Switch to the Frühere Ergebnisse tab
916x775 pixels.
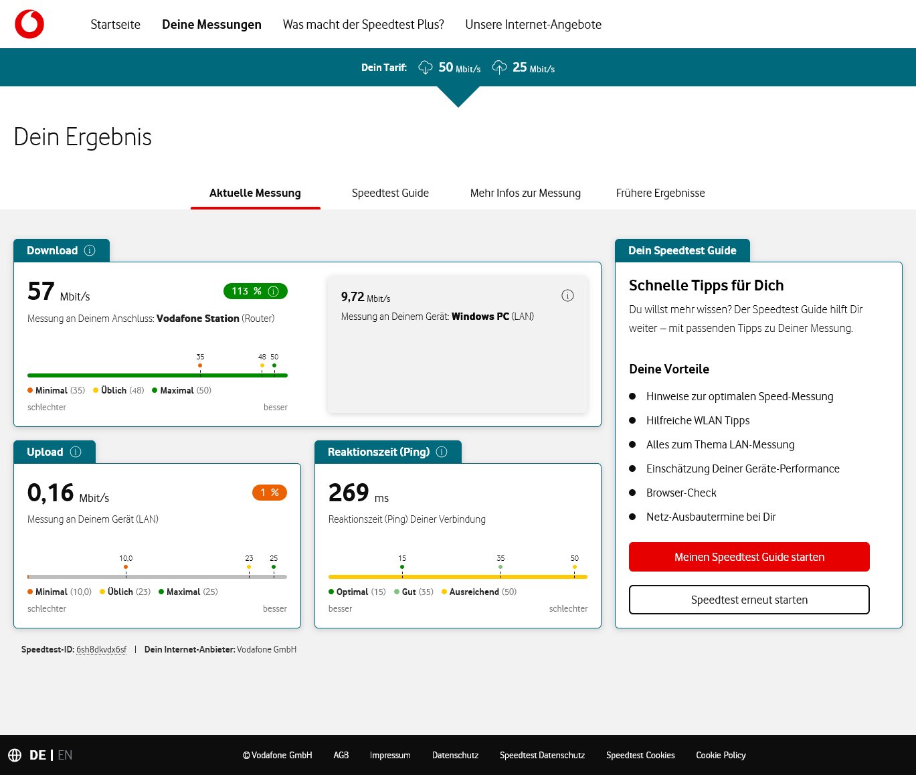(x=660, y=193)
